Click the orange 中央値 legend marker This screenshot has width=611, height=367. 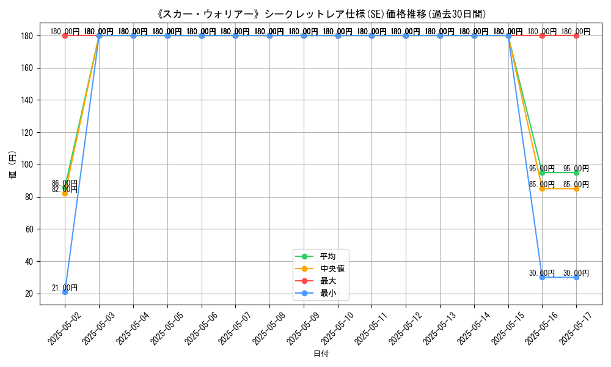pos(305,269)
